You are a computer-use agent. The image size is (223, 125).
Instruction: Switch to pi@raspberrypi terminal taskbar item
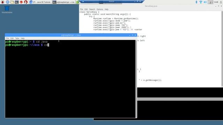point(64,2)
